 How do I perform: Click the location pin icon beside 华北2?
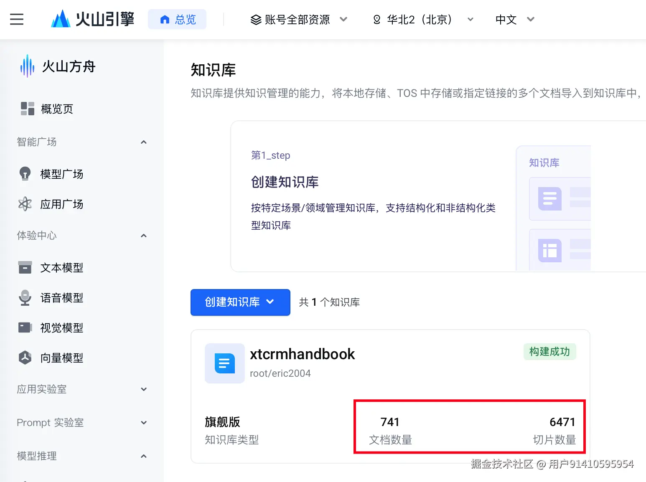pos(377,20)
